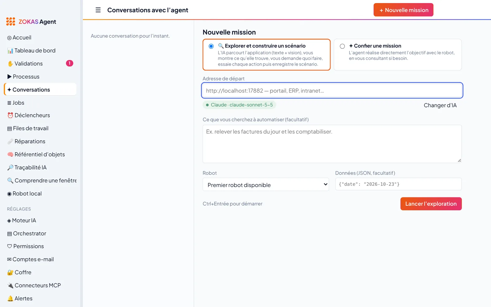Focus the Adresse de départ input field

332,91
